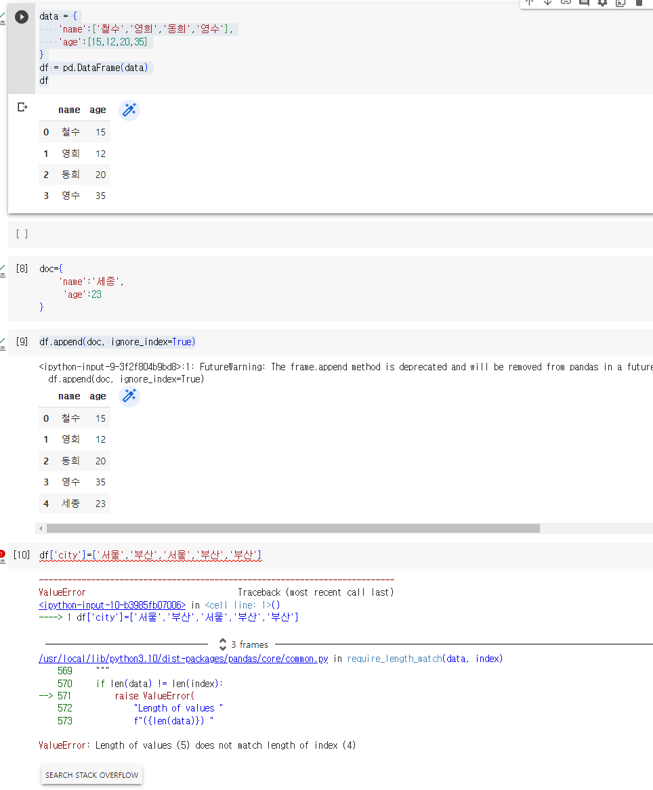The height and width of the screenshot is (790, 653).
Task: Add a comment with speech-bubble icon
Action: tap(584, 3)
